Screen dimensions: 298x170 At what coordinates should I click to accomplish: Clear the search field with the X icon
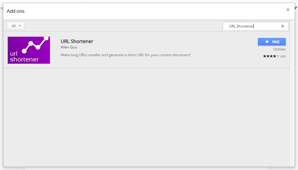[x=282, y=26]
